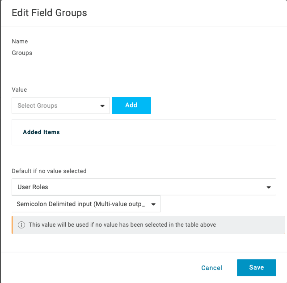Open the Semicolon Delimited input dropdown
Image resolution: width=287 pixels, height=283 pixels.
click(x=86, y=204)
